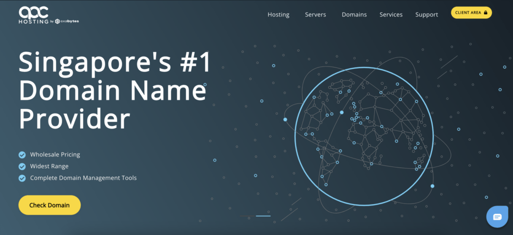This screenshot has width=513, height=235.
Task: Click the Client Area button
Action: coord(471,12)
